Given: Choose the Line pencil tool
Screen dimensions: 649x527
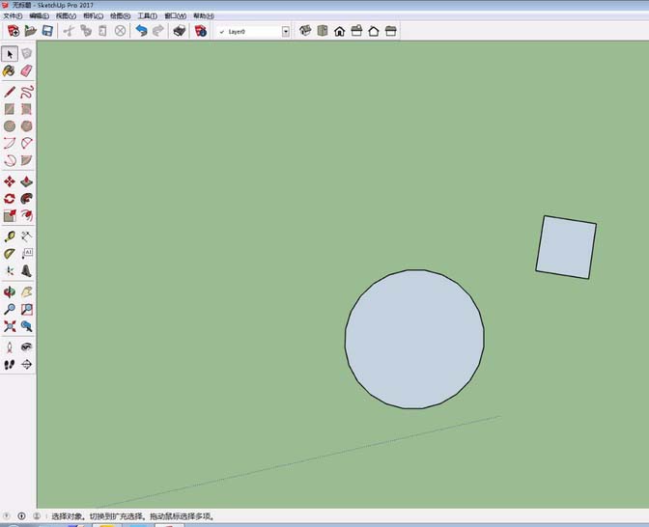Looking at the screenshot, I should [x=10, y=92].
